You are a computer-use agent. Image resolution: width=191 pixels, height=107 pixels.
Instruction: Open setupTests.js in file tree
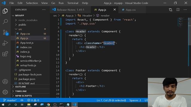(28, 65)
